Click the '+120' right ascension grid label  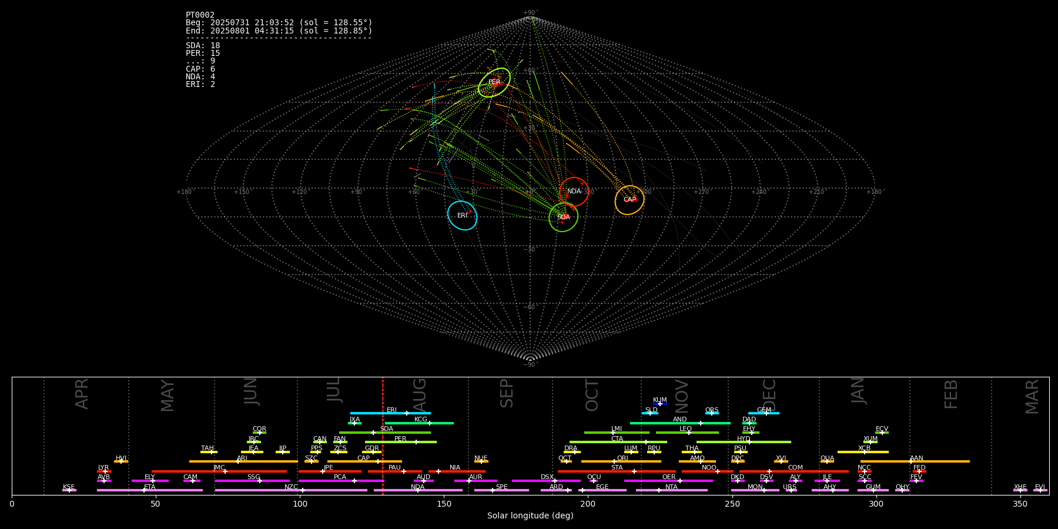click(299, 192)
